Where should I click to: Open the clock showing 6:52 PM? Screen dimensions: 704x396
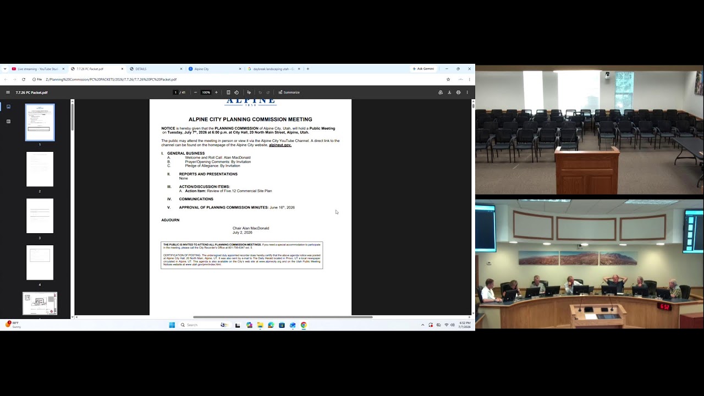coord(465,325)
